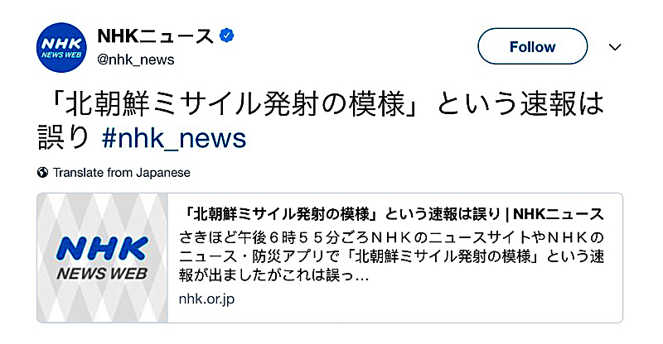Expand the tweet options chevron
The image size is (663, 344).
(x=614, y=47)
